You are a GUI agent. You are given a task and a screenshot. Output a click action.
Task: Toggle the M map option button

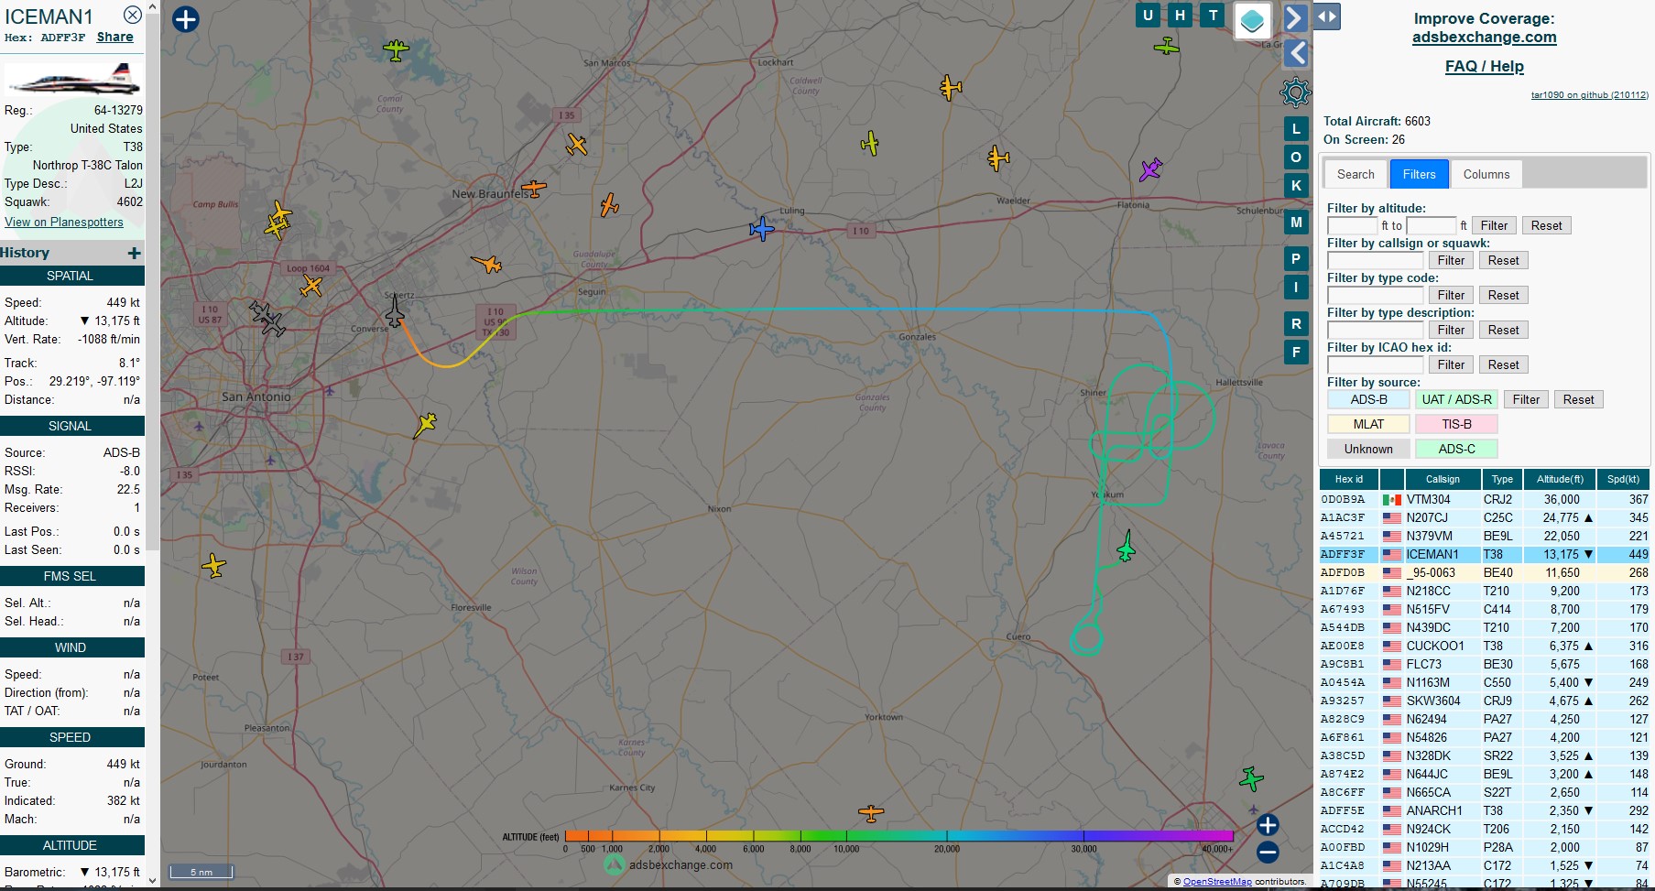point(1296,222)
